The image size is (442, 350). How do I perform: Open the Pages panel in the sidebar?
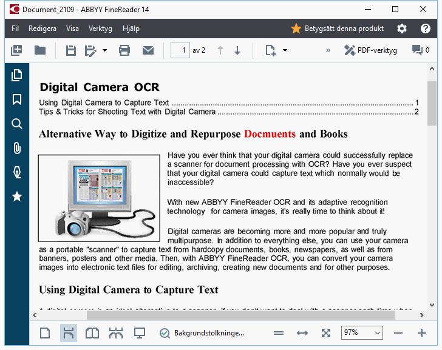coord(17,75)
